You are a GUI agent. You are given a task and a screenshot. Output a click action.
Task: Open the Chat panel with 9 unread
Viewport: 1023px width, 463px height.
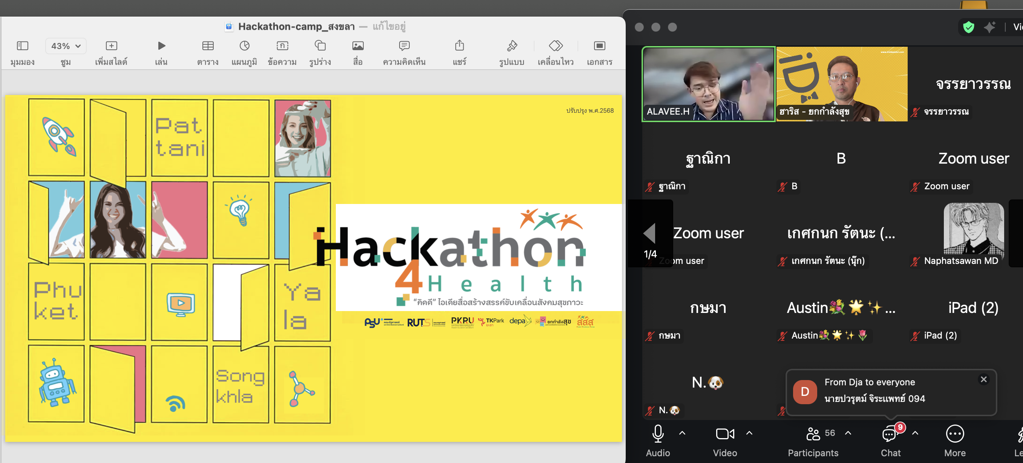tap(890, 435)
